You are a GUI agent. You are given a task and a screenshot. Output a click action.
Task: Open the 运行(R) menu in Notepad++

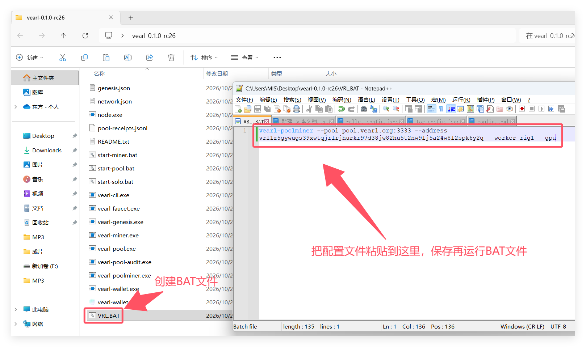click(x=461, y=100)
